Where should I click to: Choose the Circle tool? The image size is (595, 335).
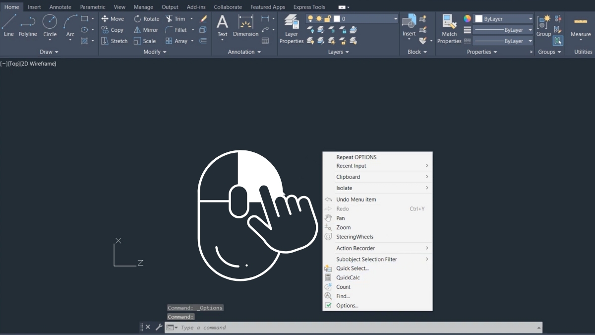coord(50,26)
